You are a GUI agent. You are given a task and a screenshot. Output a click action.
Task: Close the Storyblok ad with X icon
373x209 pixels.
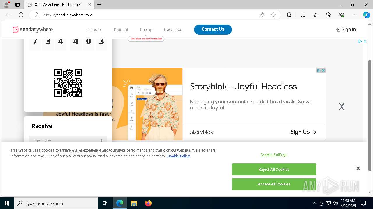tap(323, 70)
